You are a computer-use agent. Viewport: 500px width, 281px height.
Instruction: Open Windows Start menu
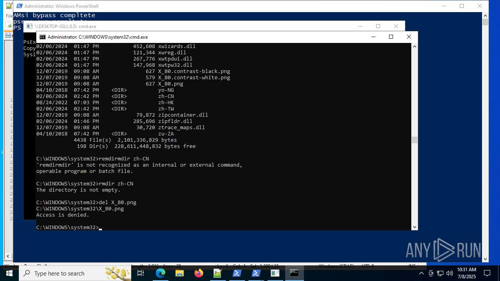[x=9, y=273]
